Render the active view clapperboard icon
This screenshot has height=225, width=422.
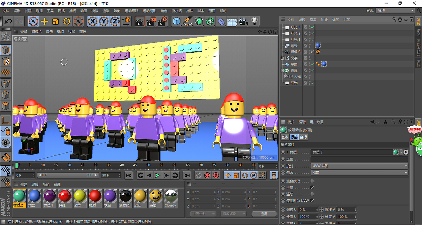pos(140,22)
